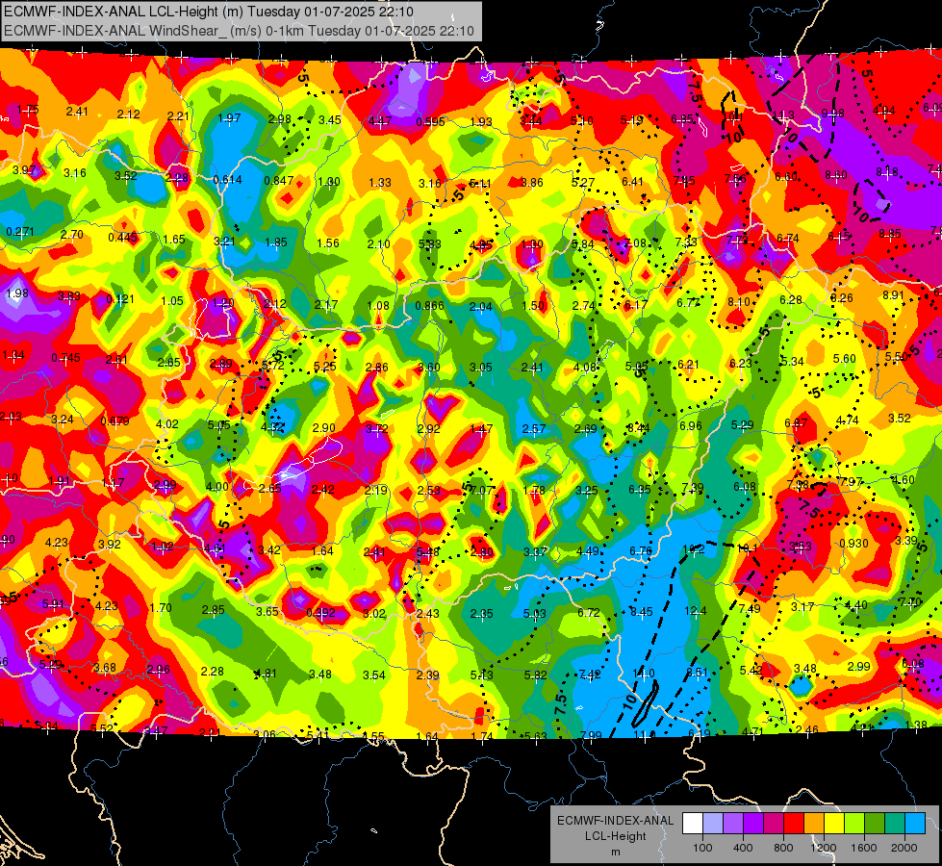This screenshot has height=866, width=942.
Task: Select the red legend color swatch
Action: [x=794, y=824]
